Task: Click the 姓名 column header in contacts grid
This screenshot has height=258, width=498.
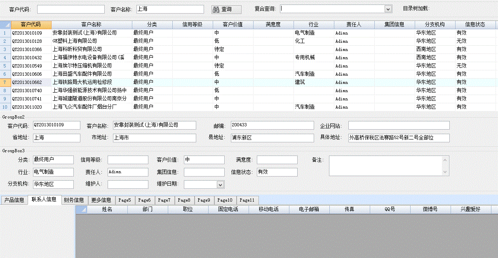Action: click(107, 209)
